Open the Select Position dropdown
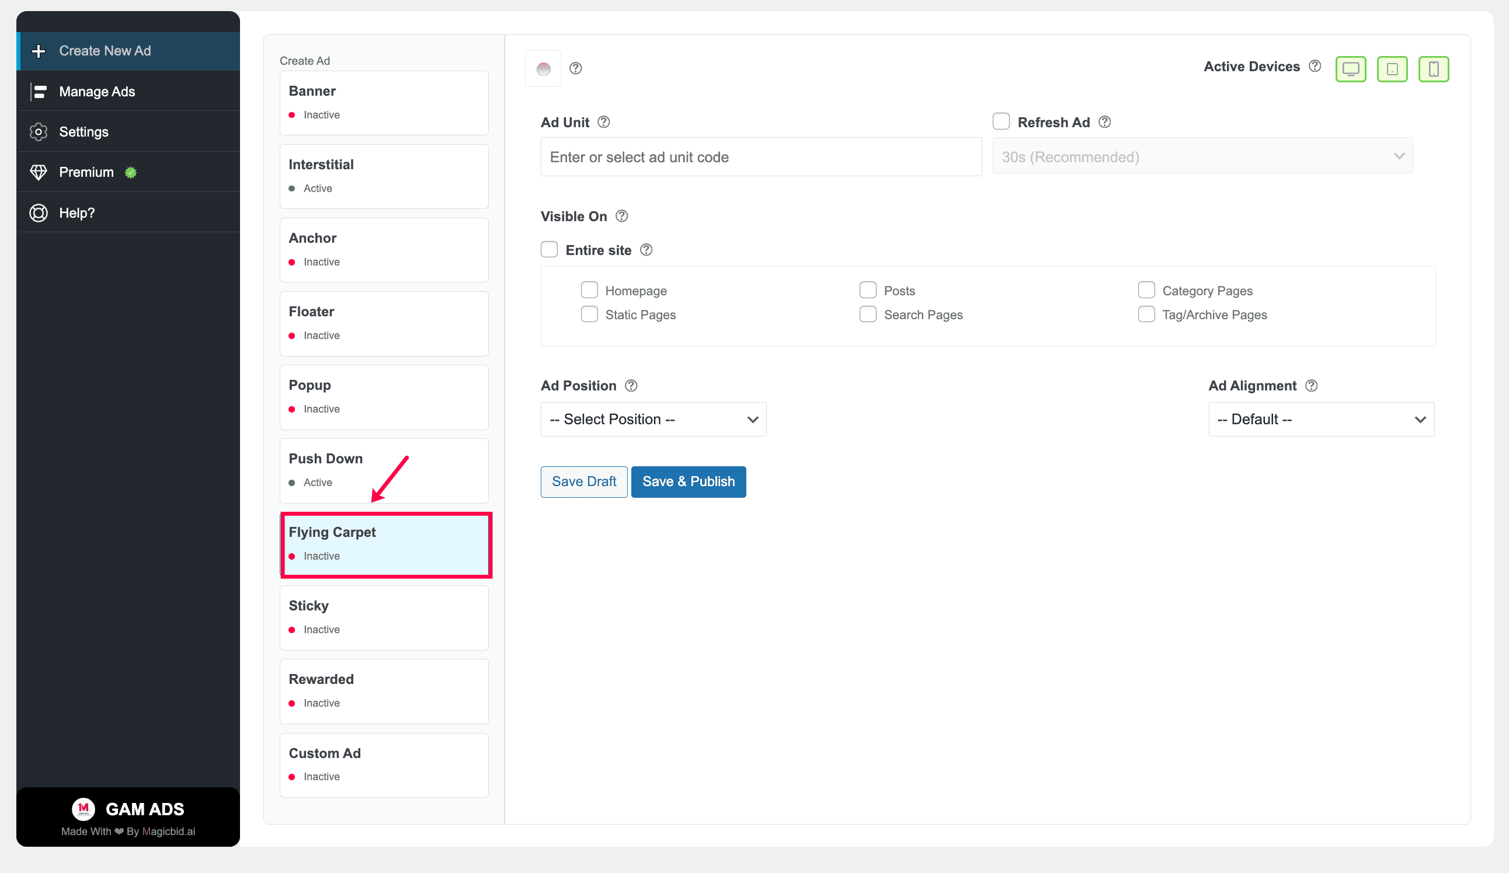This screenshot has height=873, width=1509. [653, 420]
